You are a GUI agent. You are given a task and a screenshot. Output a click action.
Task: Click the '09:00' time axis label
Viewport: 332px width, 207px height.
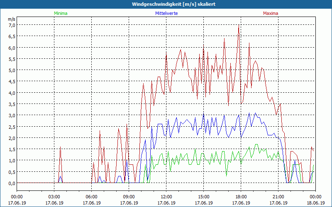129,197
